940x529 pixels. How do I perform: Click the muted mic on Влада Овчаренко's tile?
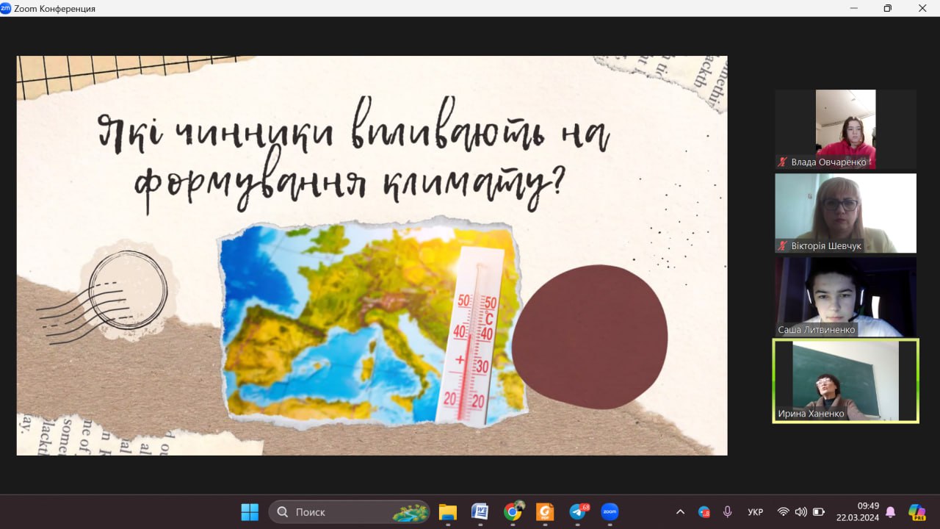coord(783,162)
